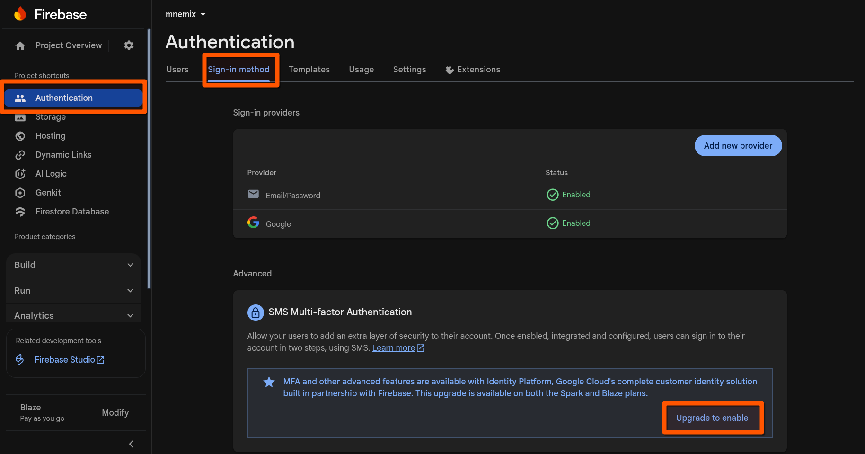Click Modify next to Blaze plan
This screenshot has width=865, height=454.
pyautogui.click(x=115, y=412)
